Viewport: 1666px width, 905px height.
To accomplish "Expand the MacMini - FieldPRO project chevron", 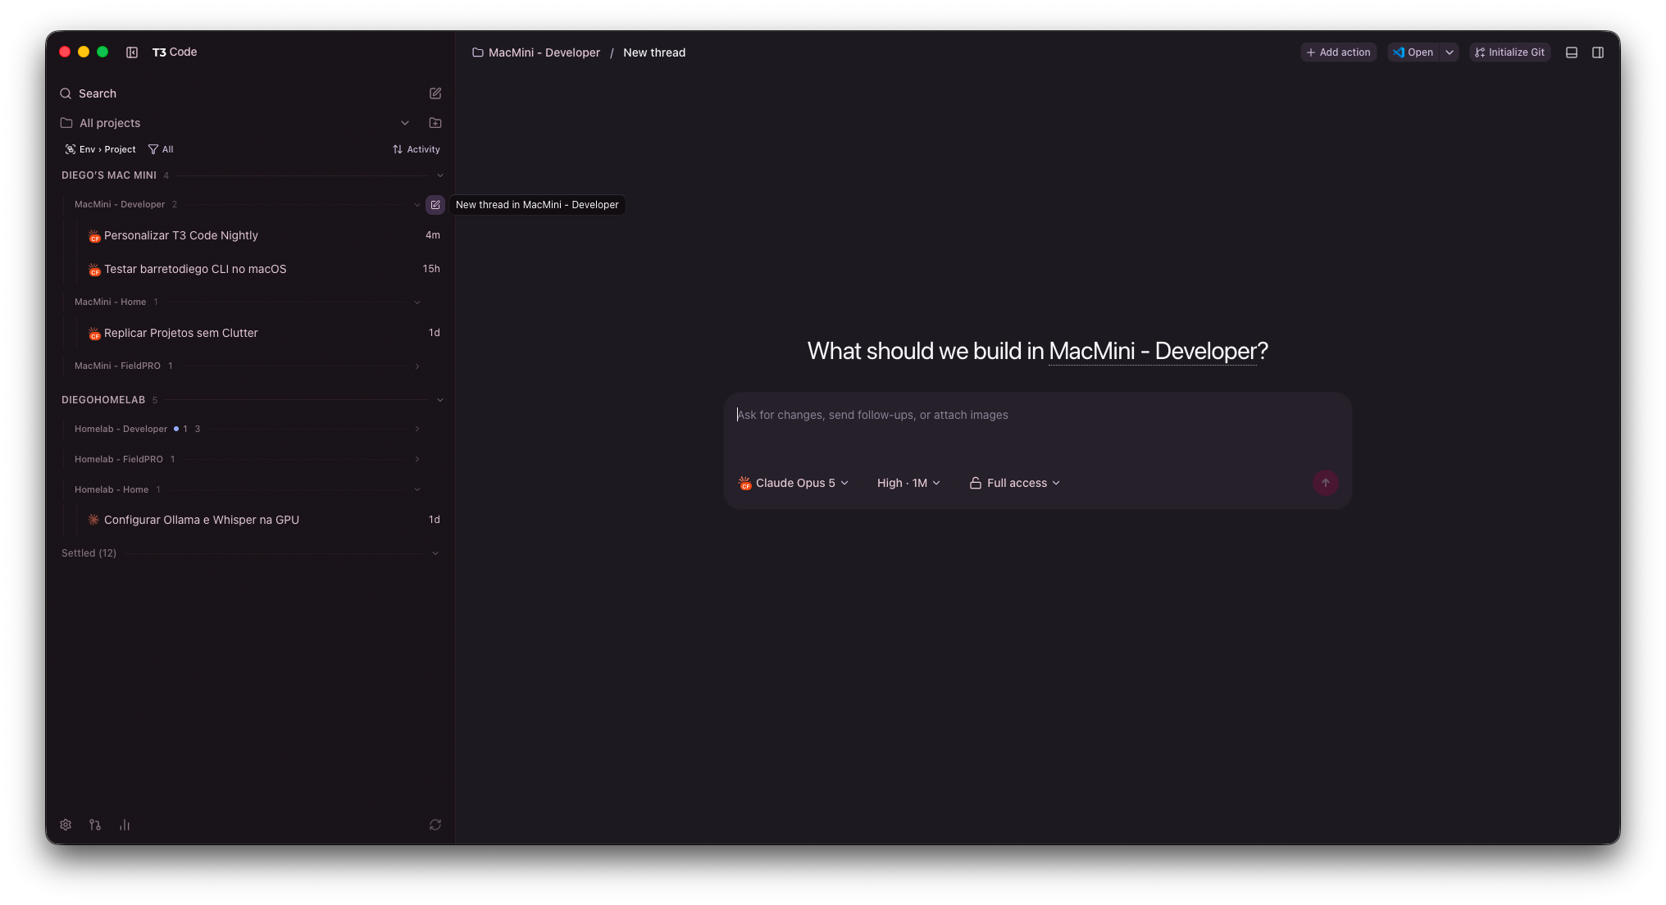I will pos(417,366).
